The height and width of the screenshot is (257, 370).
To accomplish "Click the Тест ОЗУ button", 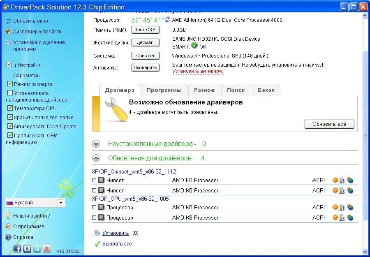I will (146, 30).
